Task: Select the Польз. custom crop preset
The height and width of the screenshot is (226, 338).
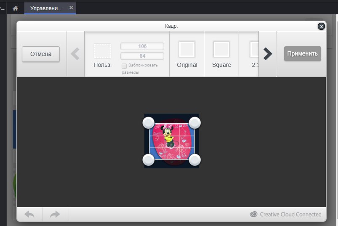Action: pos(103,56)
